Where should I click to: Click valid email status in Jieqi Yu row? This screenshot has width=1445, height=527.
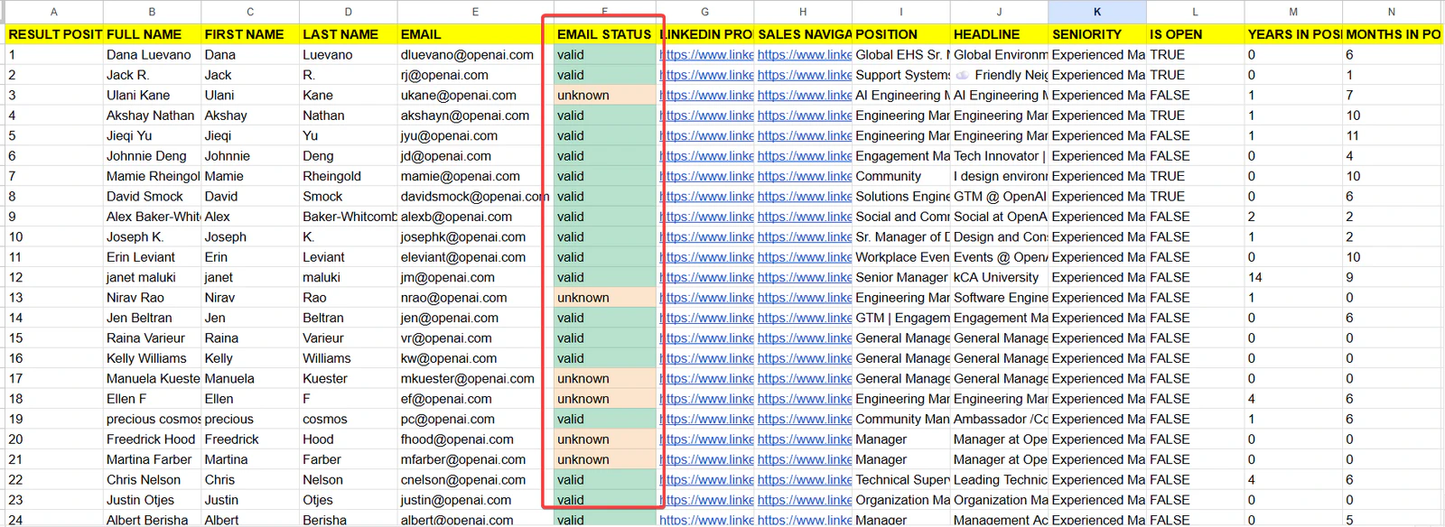[x=604, y=136]
